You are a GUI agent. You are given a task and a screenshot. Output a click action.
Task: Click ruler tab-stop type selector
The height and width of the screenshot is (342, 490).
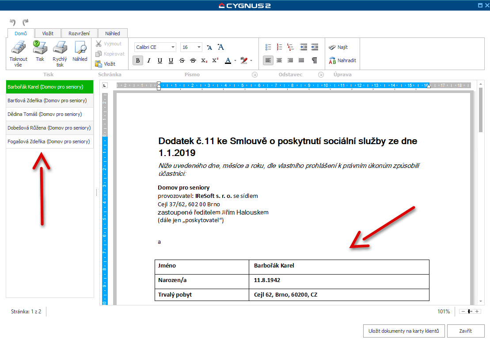coord(105,85)
